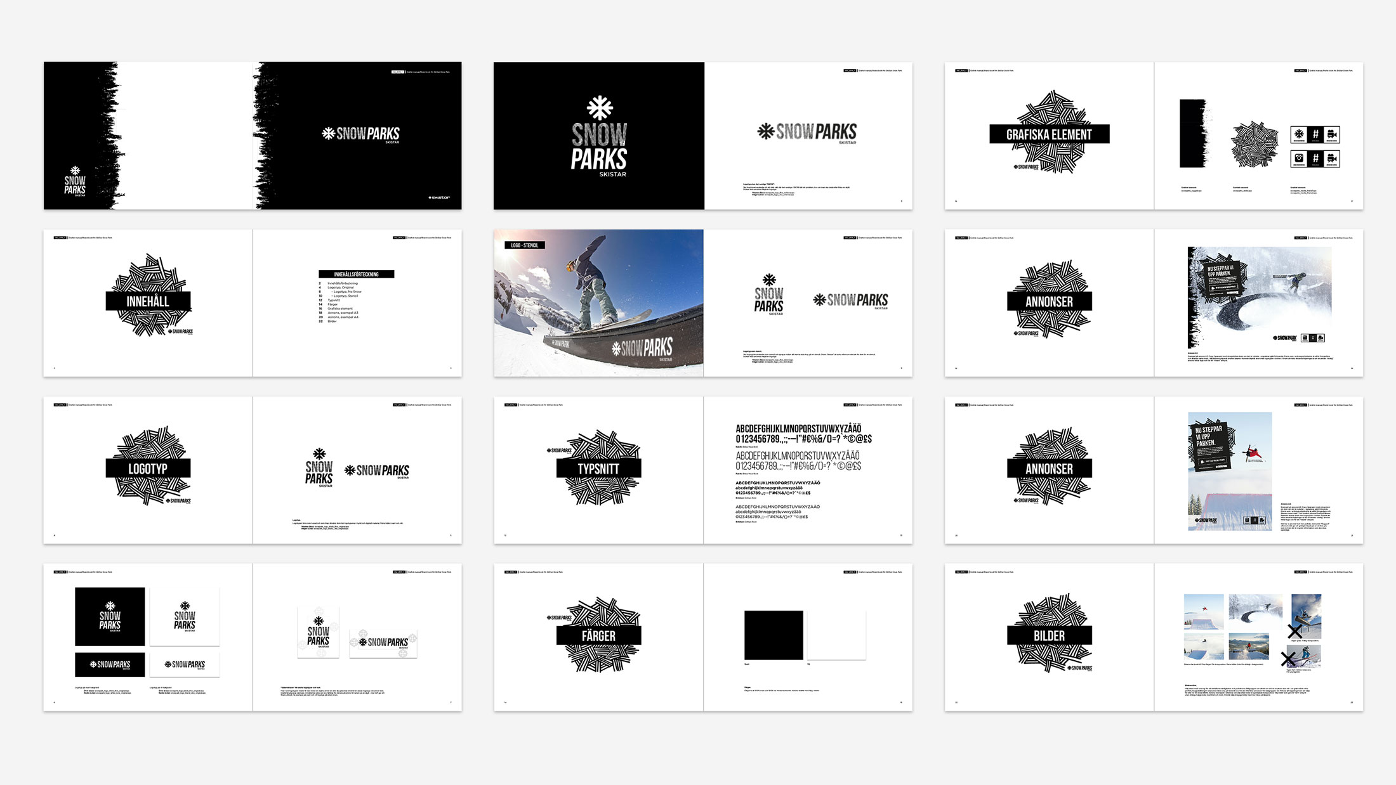Select the BILDER title badge
This screenshot has height=785, width=1396.
click(1050, 635)
